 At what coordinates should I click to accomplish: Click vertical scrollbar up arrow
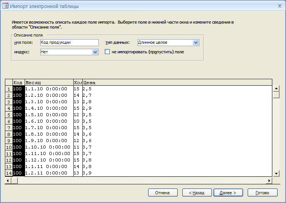coord(276,89)
